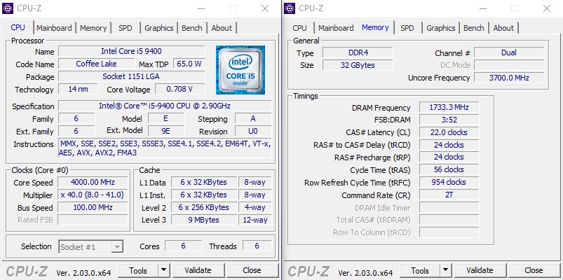This screenshot has width=563, height=280.
Task: Select the Graphics tab in the left window
Action: 159,28
